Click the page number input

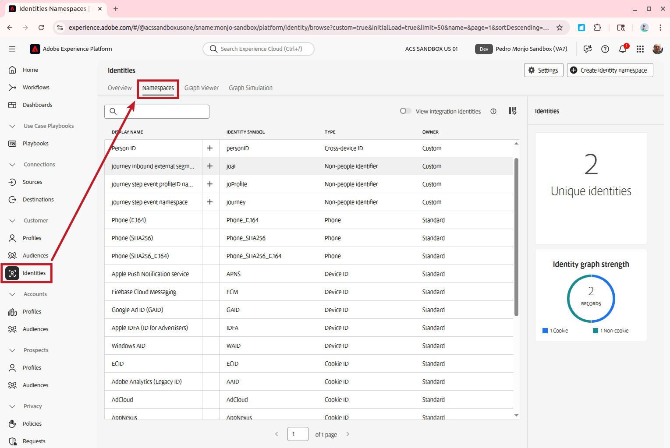(298, 434)
